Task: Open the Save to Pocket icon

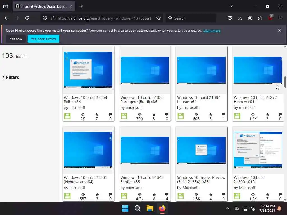Action: tap(230, 18)
